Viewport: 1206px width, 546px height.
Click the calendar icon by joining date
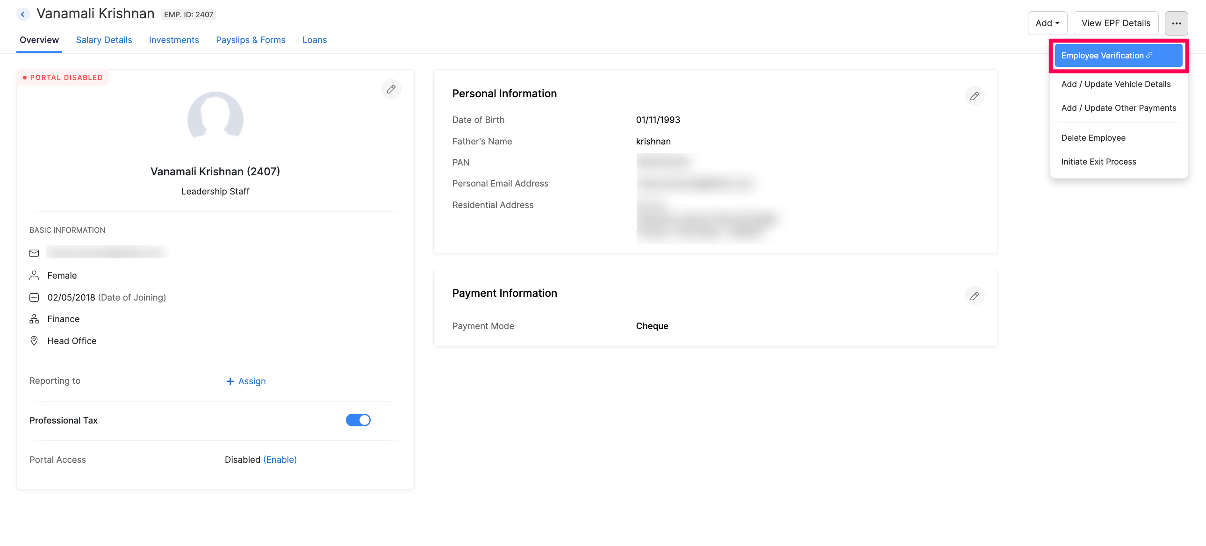coord(34,297)
